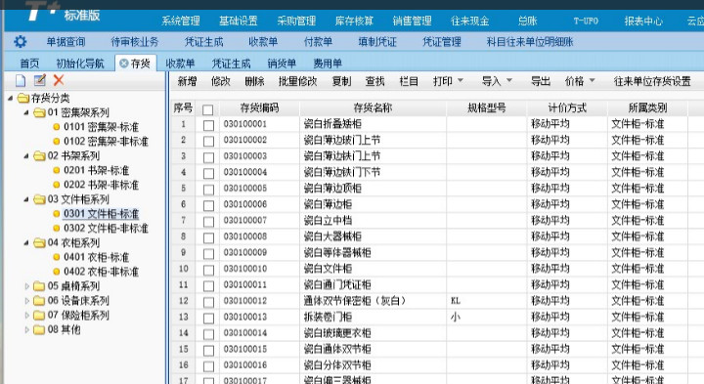Open the 打印 dropdown arrow
The height and width of the screenshot is (384, 704).
click(x=461, y=81)
